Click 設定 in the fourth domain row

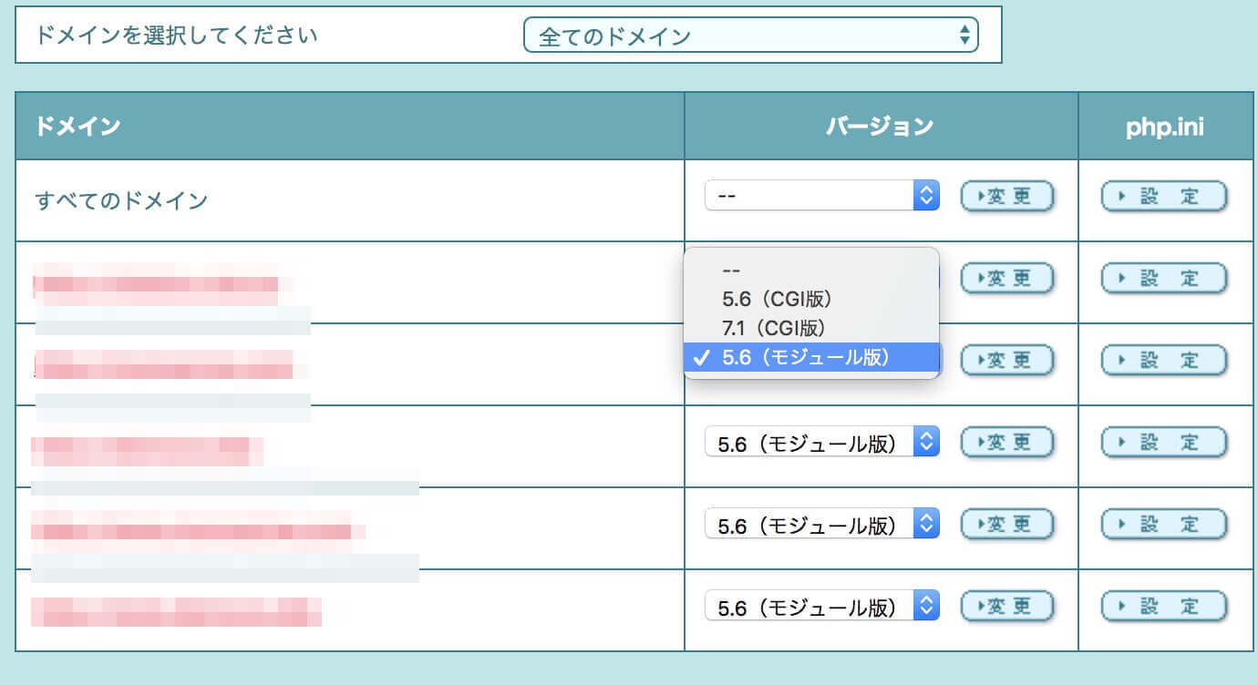pos(1164,443)
